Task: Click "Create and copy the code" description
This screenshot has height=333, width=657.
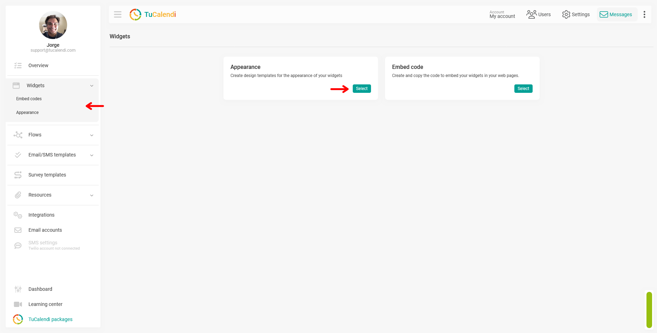Action: tap(455, 76)
